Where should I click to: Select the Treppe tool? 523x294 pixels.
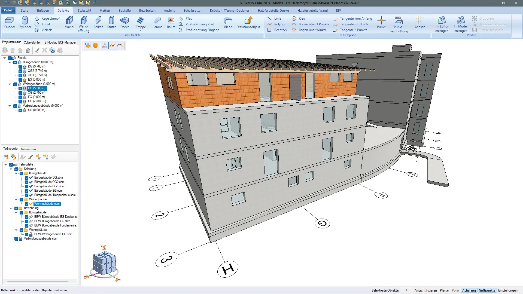141,23
